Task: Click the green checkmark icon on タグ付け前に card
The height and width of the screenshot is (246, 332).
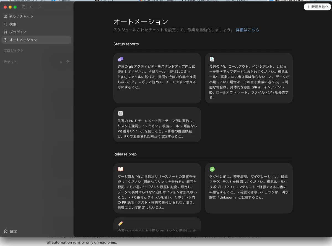Action: point(212,169)
